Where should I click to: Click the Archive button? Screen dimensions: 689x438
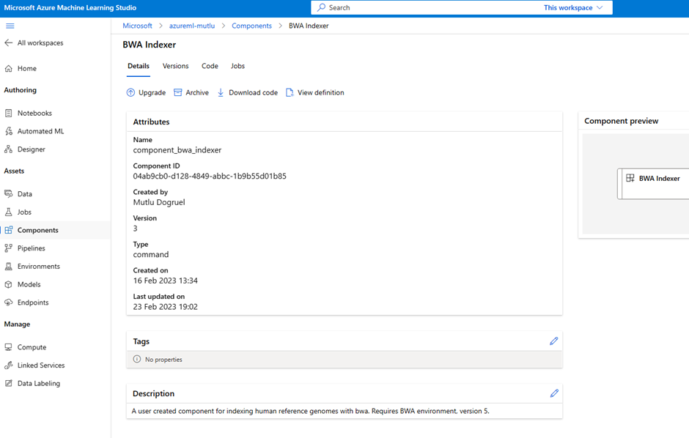click(x=191, y=92)
